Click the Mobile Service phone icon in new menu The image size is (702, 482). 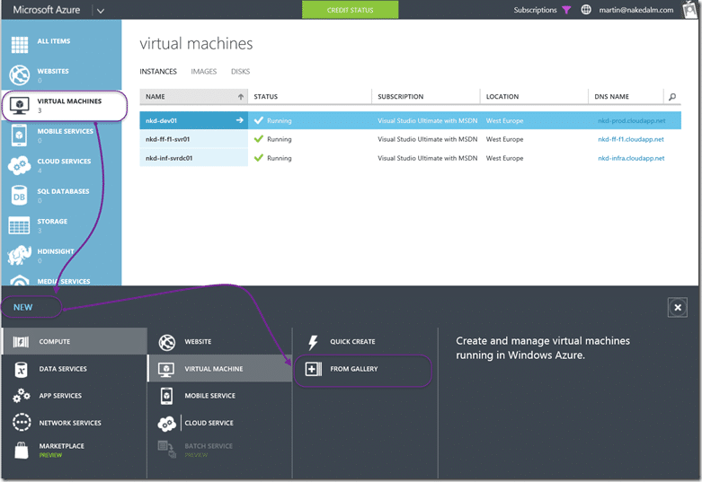[x=166, y=396]
